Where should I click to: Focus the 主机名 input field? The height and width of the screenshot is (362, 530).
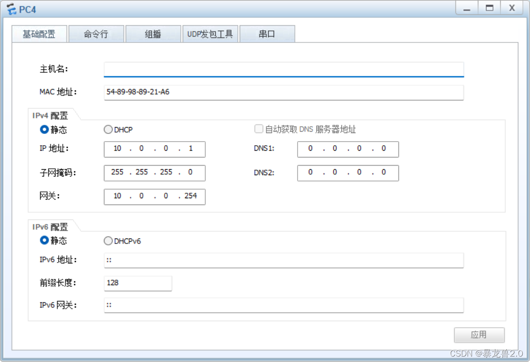(284, 69)
